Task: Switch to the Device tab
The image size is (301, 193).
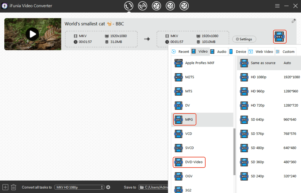Action: [x=237, y=52]
